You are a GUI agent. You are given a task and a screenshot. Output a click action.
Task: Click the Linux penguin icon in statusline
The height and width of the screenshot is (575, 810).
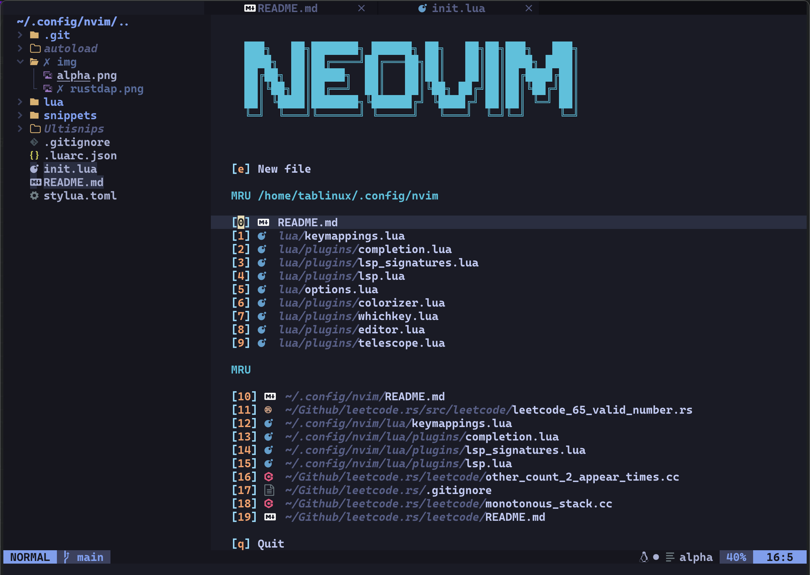pyautogui.click(x=644, y=557)
